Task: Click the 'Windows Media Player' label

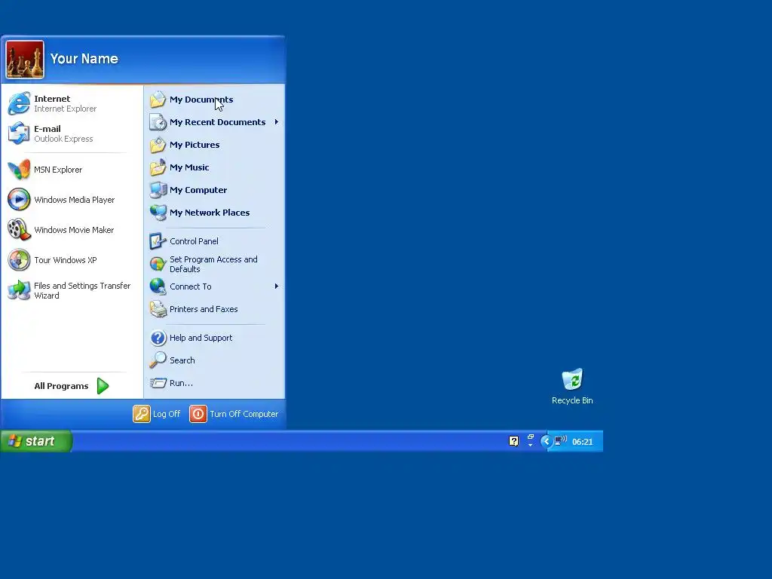Action: tap(75, 200)
